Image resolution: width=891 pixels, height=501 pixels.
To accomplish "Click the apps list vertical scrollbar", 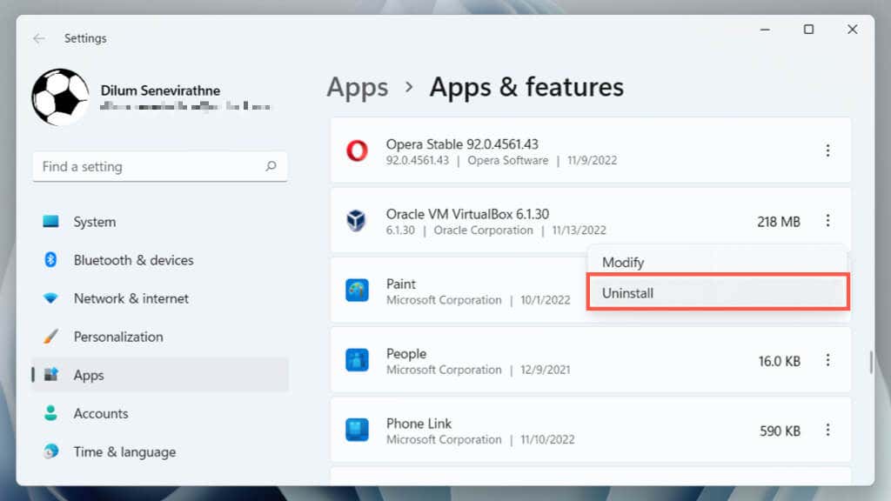I will click(870, 362).
